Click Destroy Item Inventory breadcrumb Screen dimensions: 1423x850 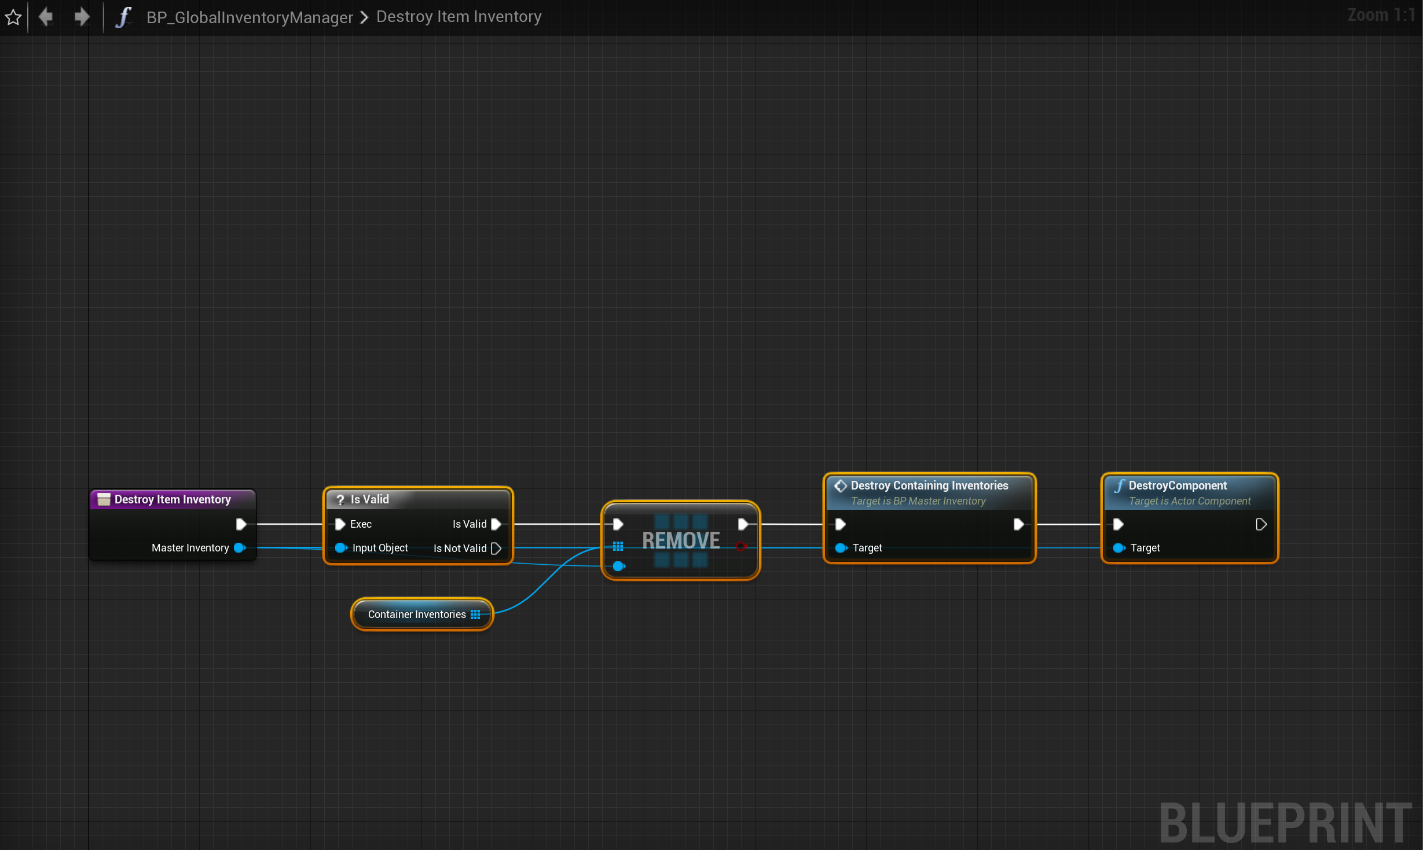coord(459,17)
